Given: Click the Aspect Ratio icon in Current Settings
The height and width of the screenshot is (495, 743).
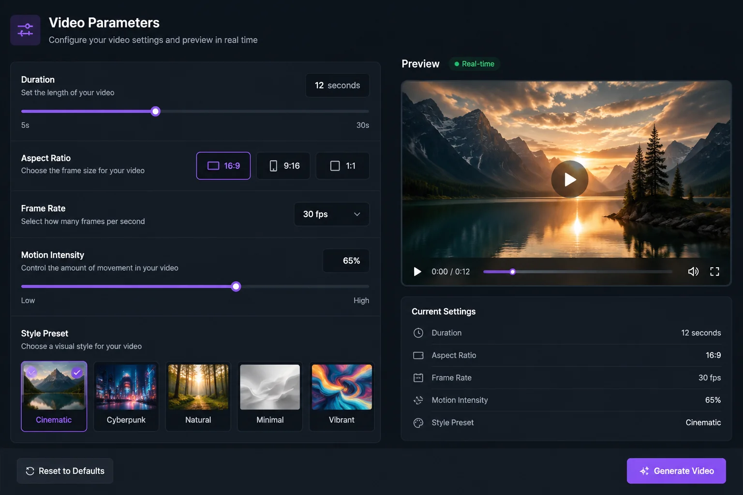Looking at the screenshot, I should click(418, 355).
